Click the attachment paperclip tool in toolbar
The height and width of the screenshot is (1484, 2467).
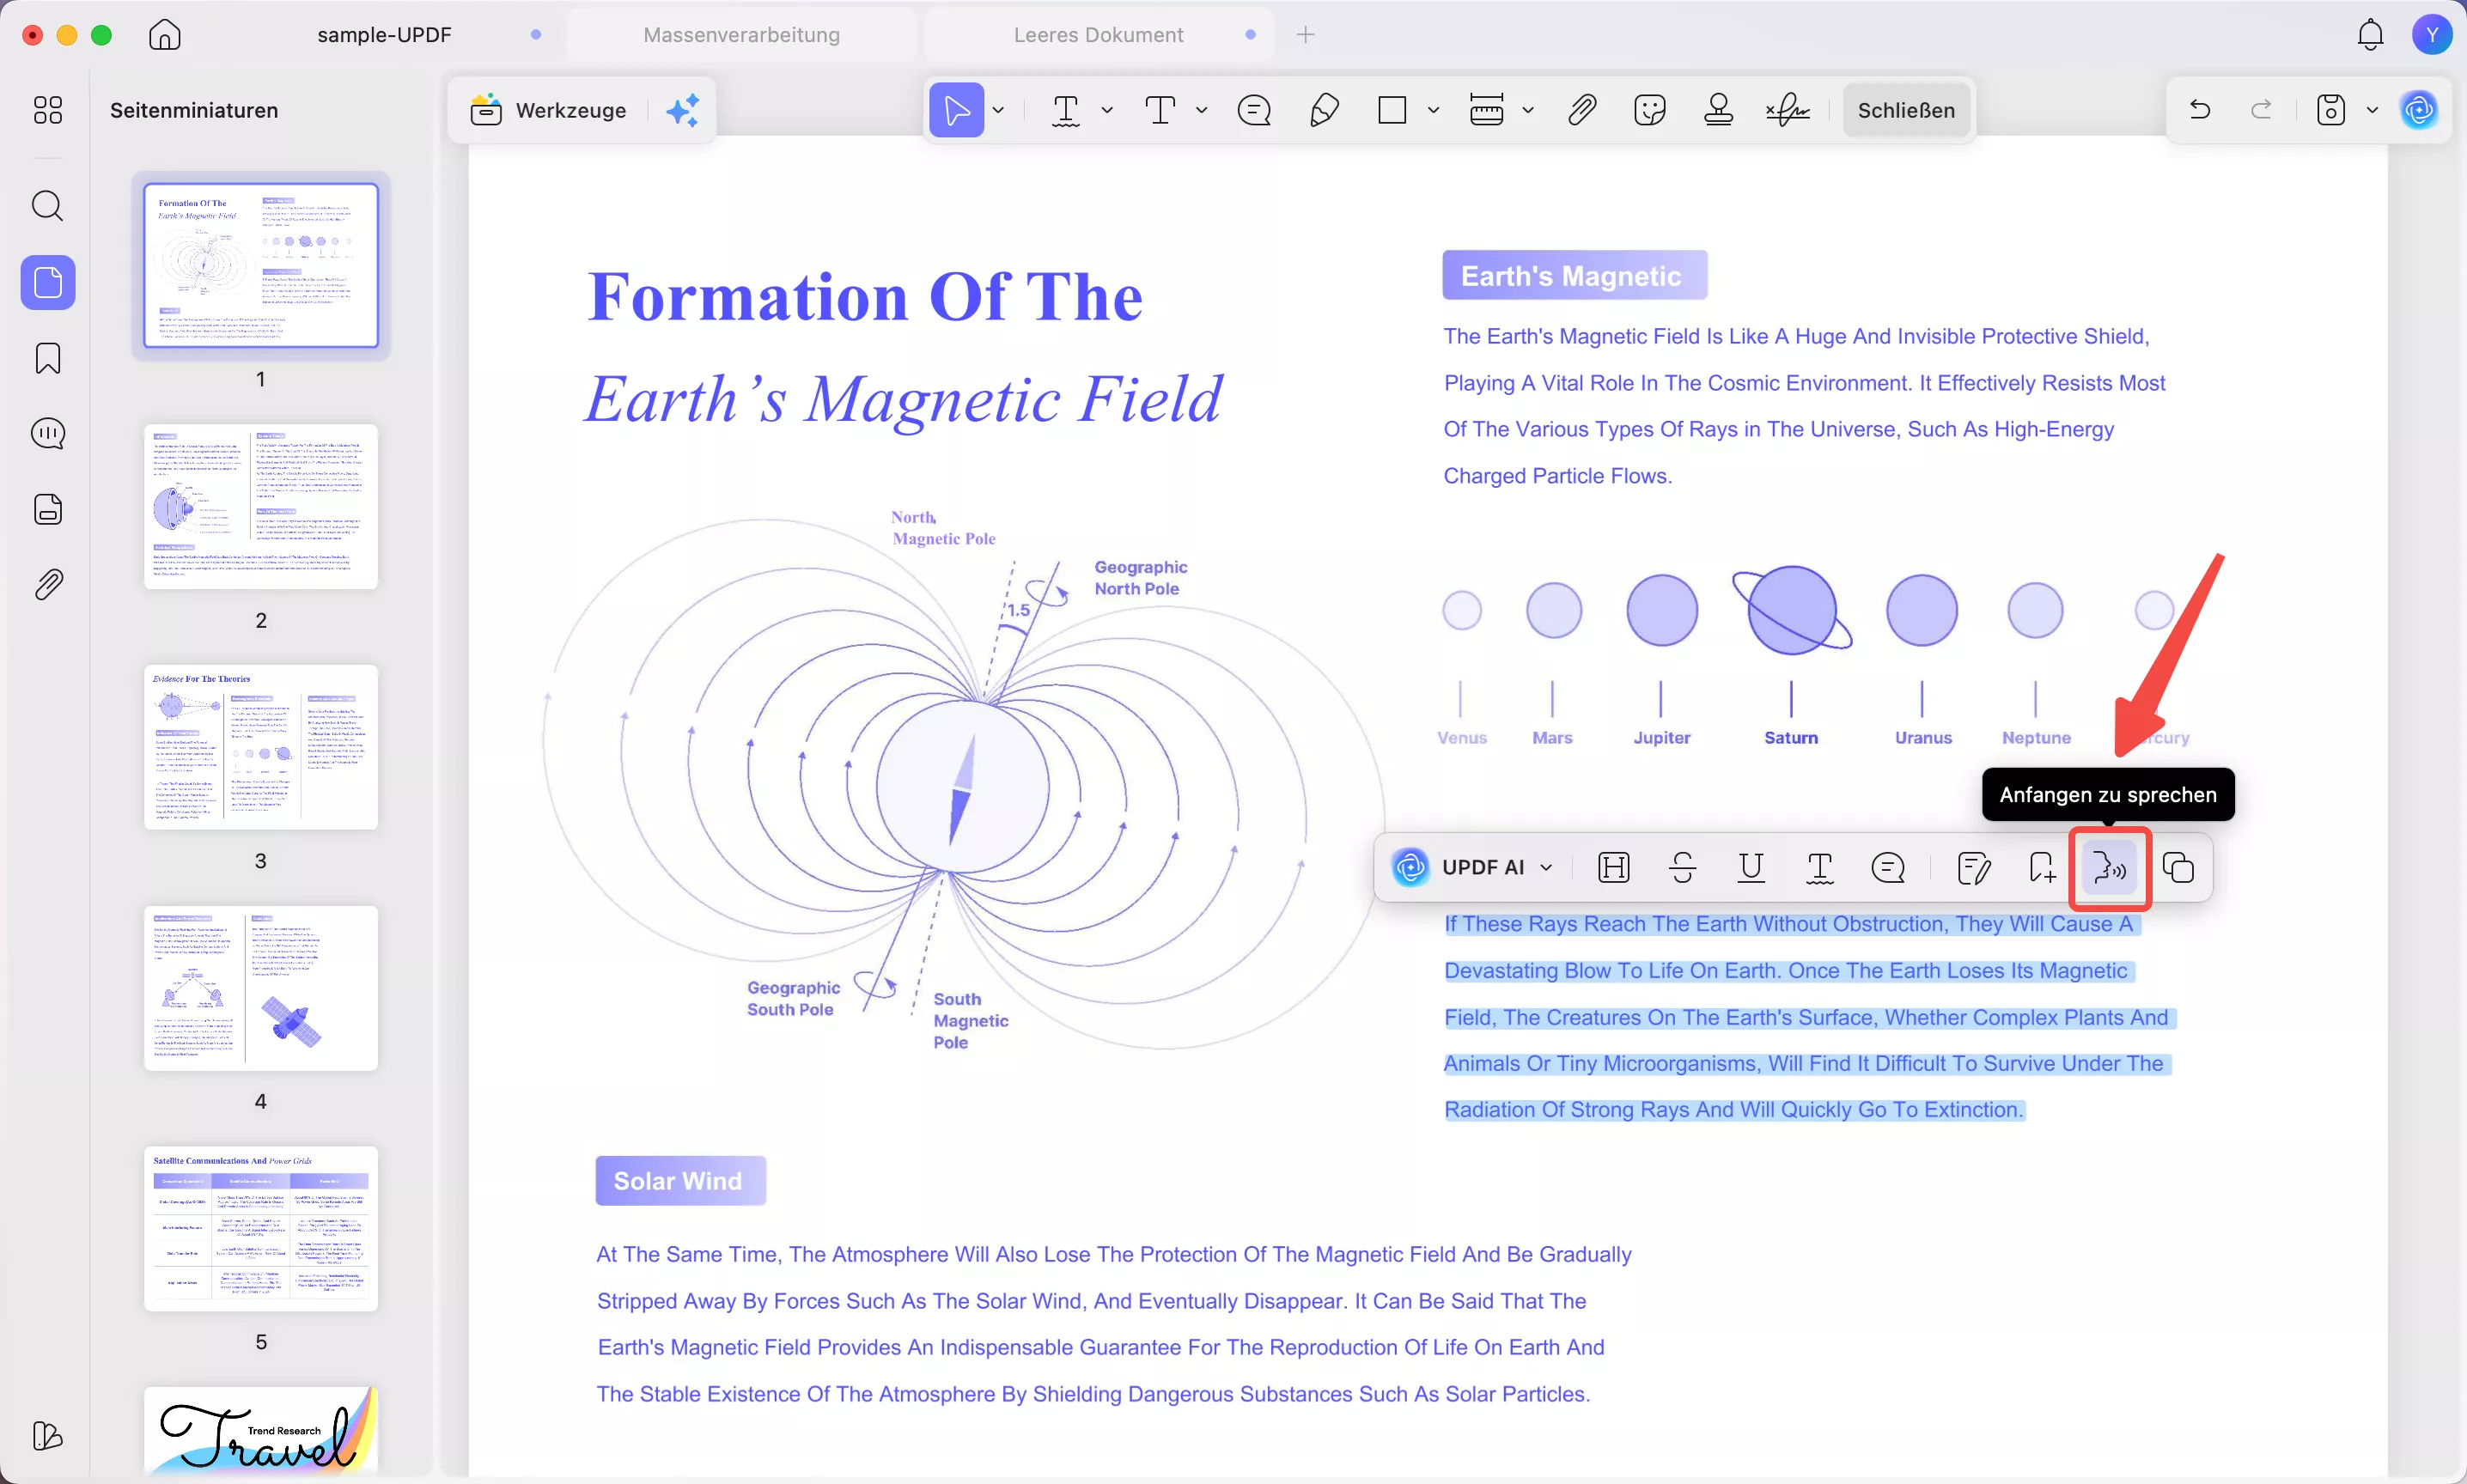click(1581, 110)
